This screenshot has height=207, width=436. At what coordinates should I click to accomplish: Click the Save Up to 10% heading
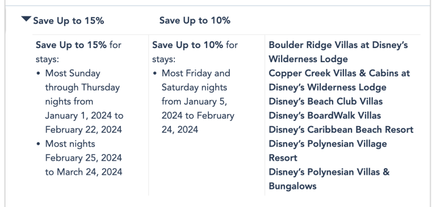click(195, 20)
